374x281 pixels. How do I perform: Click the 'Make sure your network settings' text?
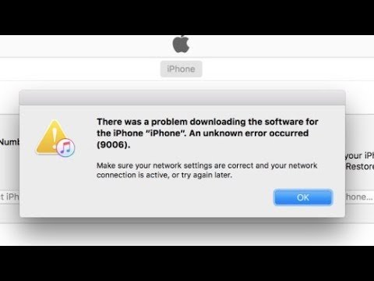tap(154, 165)
